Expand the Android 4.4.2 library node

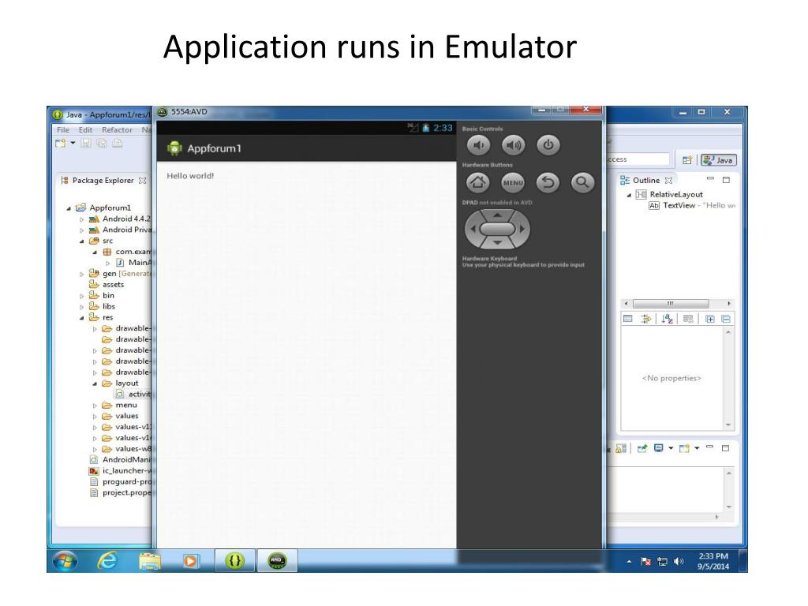pos(81,219)
